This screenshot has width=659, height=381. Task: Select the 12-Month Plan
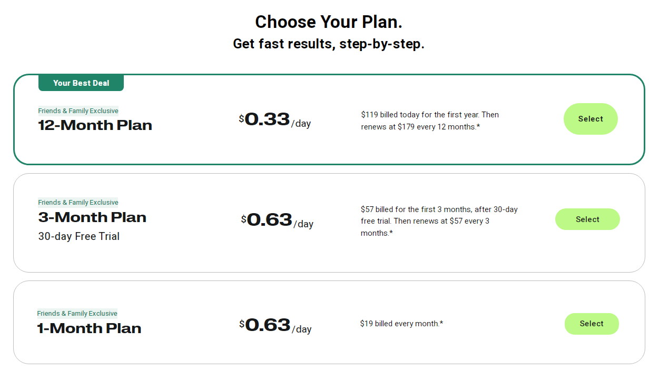click(590, 119)
